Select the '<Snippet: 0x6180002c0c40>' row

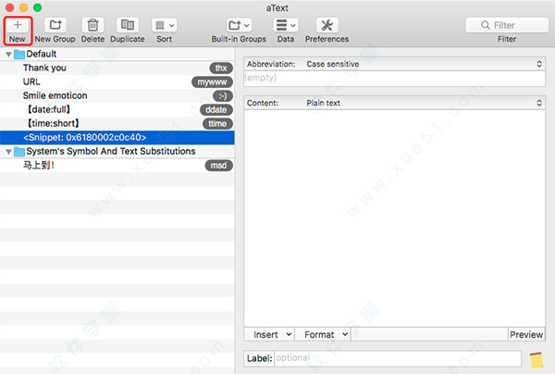[x=117, y=137]
